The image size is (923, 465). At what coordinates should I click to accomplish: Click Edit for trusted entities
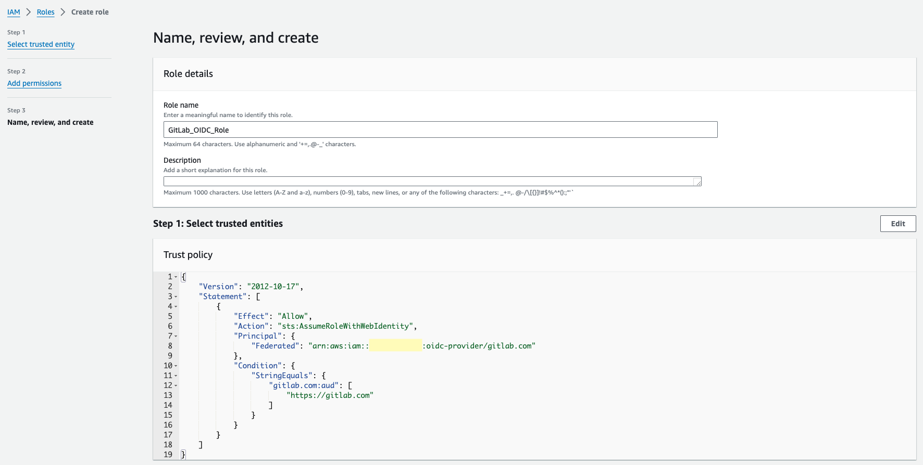pyautogui.click(x=898, y=224)
